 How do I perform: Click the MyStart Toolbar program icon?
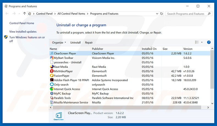coord(52,58)
